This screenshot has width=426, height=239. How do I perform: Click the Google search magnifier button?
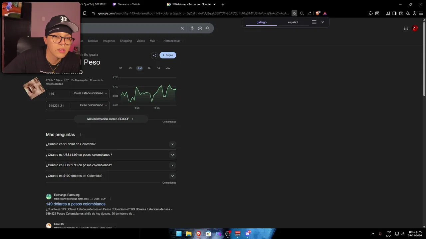click(208, 28)
